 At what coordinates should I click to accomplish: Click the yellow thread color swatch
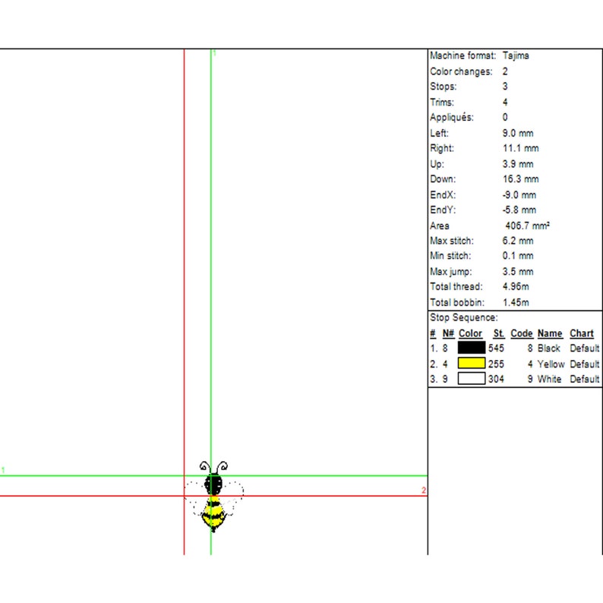pos(471,363)
